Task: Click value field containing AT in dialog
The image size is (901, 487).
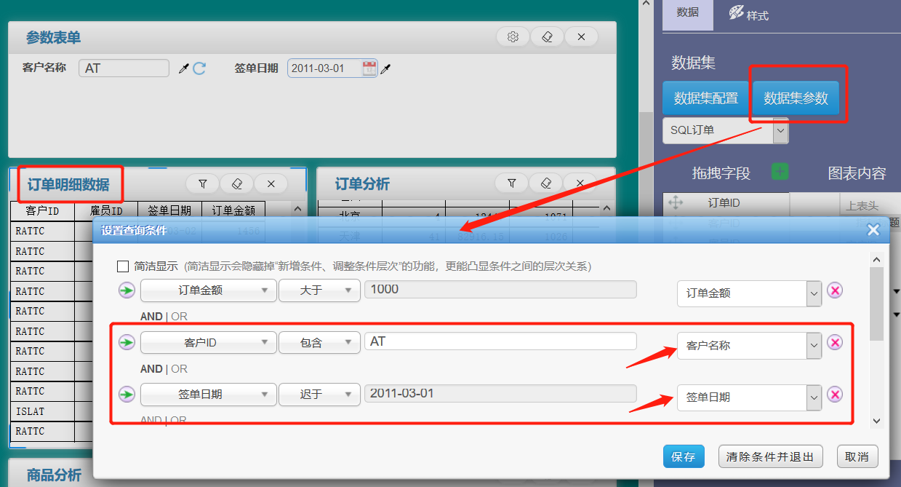Action: [500, 341]
